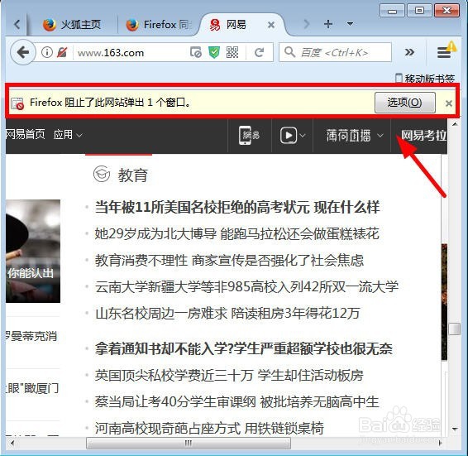Open the 罗曼蒂克消 link on left
468x456 pixels.
[31, 336]
